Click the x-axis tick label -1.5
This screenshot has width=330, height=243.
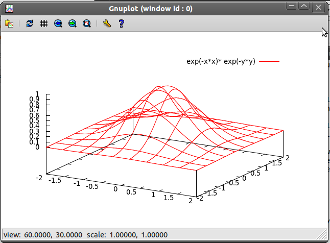click(x=55, y=180)
